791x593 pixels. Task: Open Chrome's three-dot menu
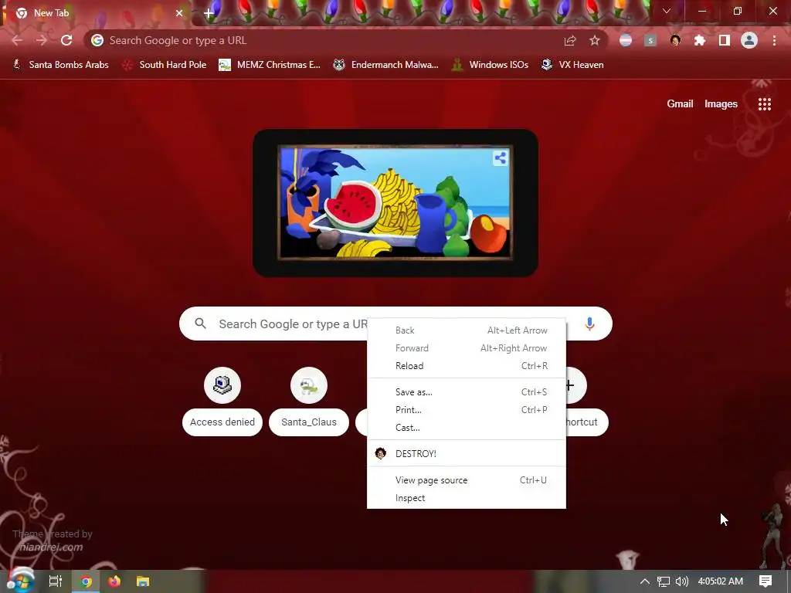(774, 40)
